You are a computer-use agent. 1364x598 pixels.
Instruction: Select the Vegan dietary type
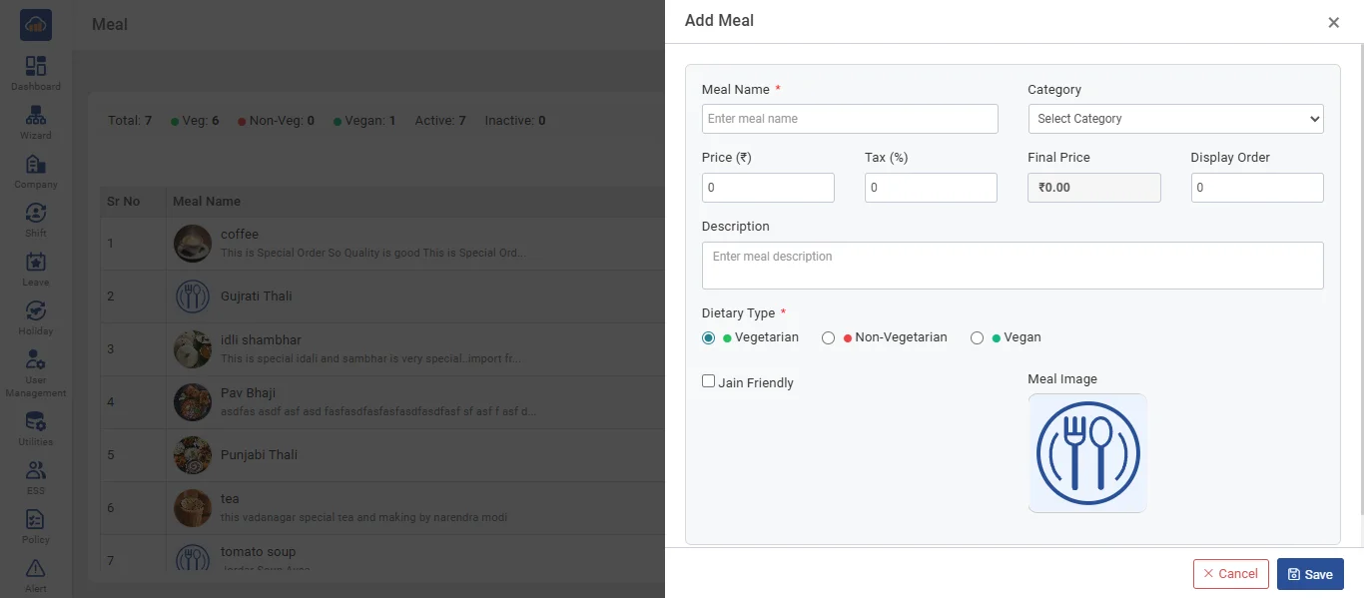coord(977,338)
